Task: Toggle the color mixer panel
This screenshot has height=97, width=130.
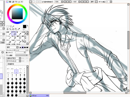Action: 16,2
